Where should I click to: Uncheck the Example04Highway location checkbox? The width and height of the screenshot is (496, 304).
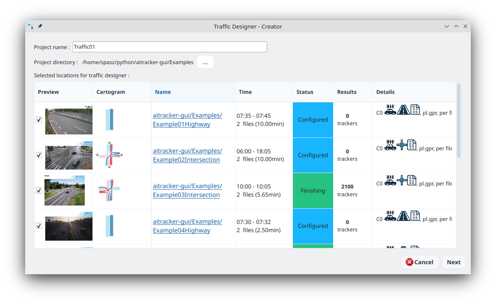click(x=39, y=226)
